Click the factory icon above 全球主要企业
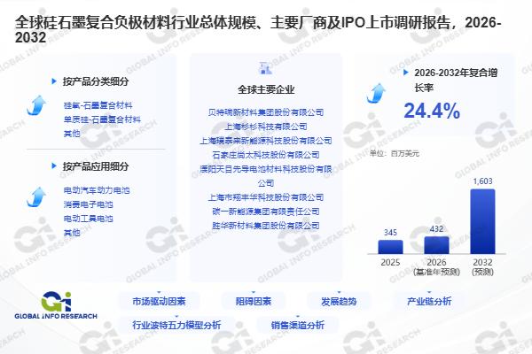The image size is (532, 354). [x=266, y=68]
